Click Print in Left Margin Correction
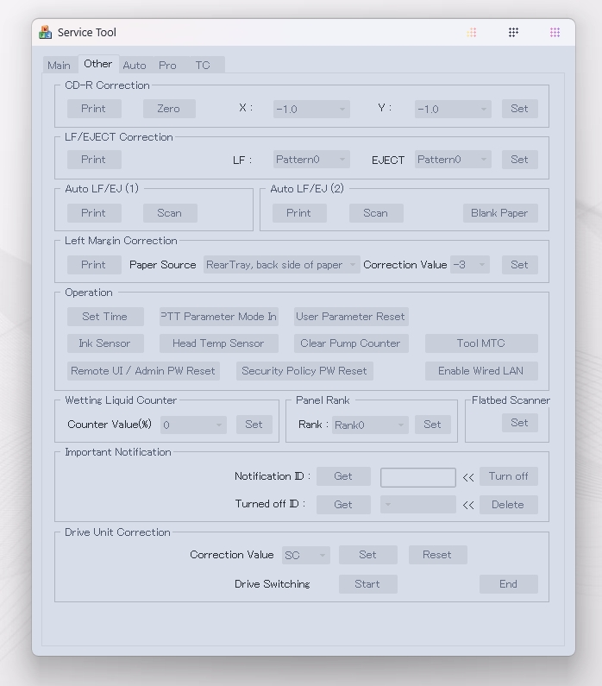Viewport: 602px width, 686px height. coord(94,265)
